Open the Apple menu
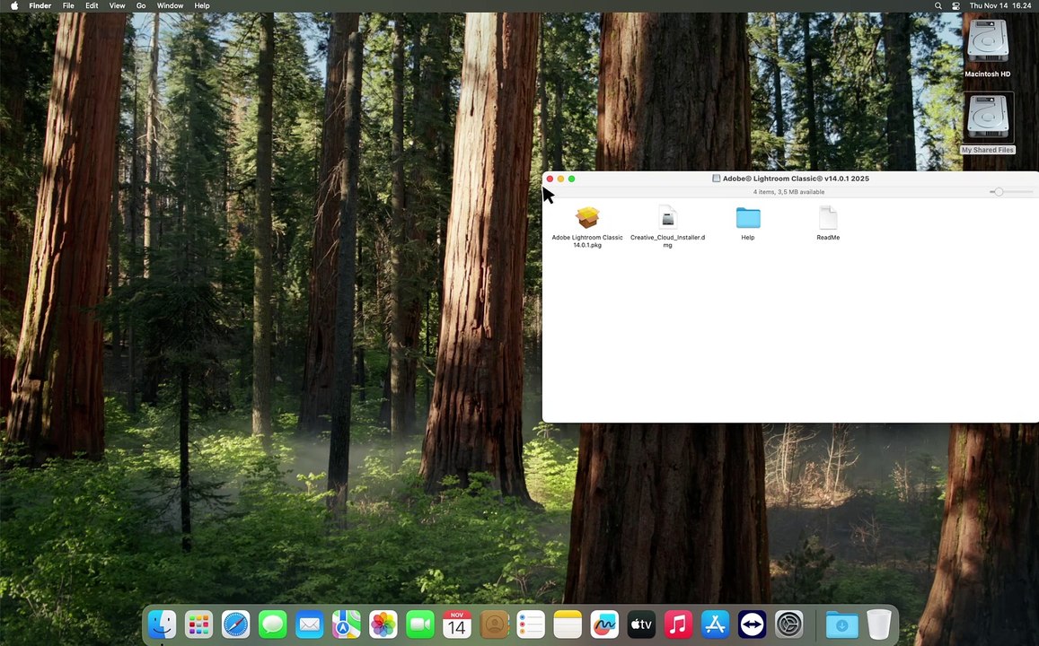This screenshot has height=646, width=1039. click(13, 5)
